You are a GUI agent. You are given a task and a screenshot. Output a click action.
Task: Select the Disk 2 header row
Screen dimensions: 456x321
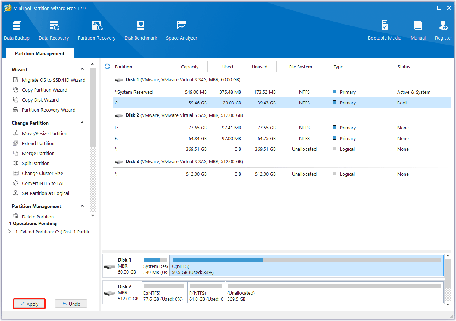tap(282, 115)
